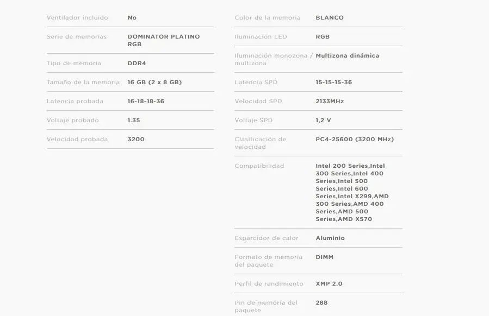Screen dimensions: 489x316
Task: Select the "Multizona dinámica" value
Action: tap(347, 56)
